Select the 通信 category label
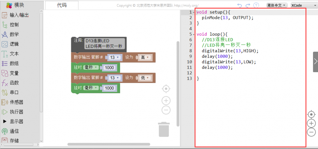 tap(14, 131)
